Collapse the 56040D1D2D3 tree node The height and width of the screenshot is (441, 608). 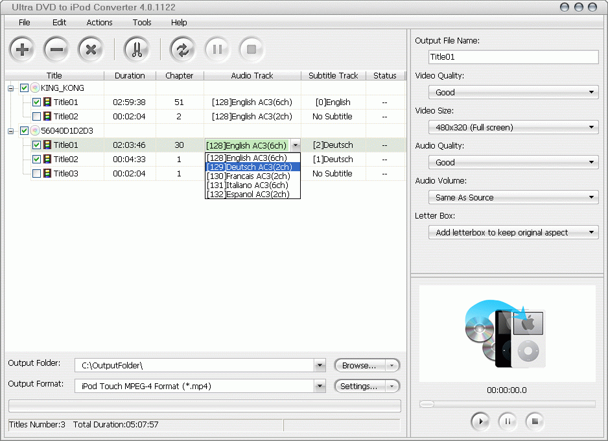(11, 131)
